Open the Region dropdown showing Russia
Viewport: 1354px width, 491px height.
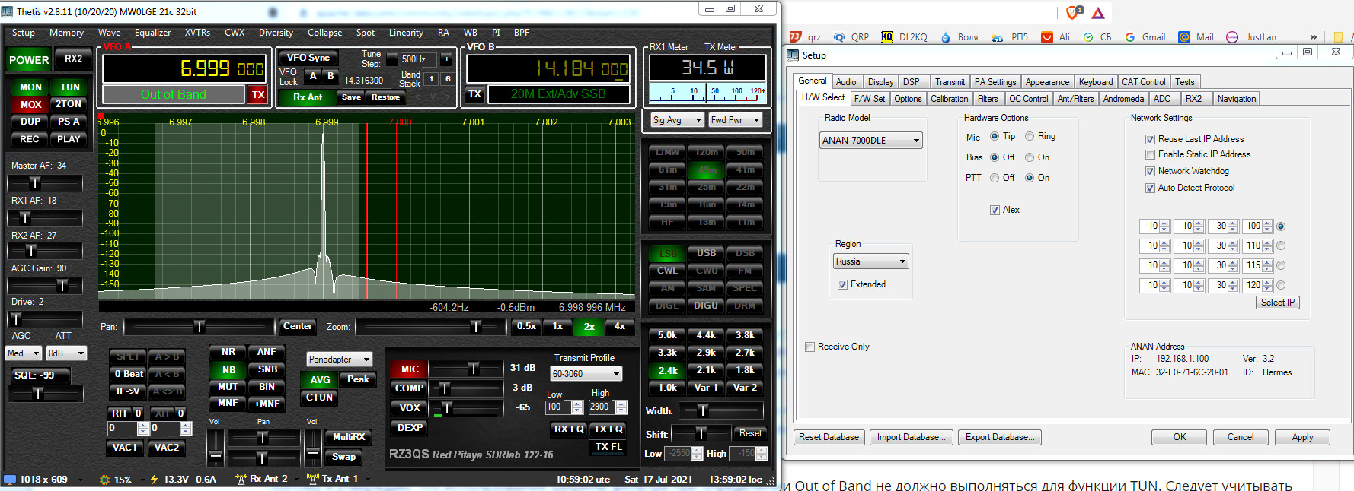click(x=871, y=261)
